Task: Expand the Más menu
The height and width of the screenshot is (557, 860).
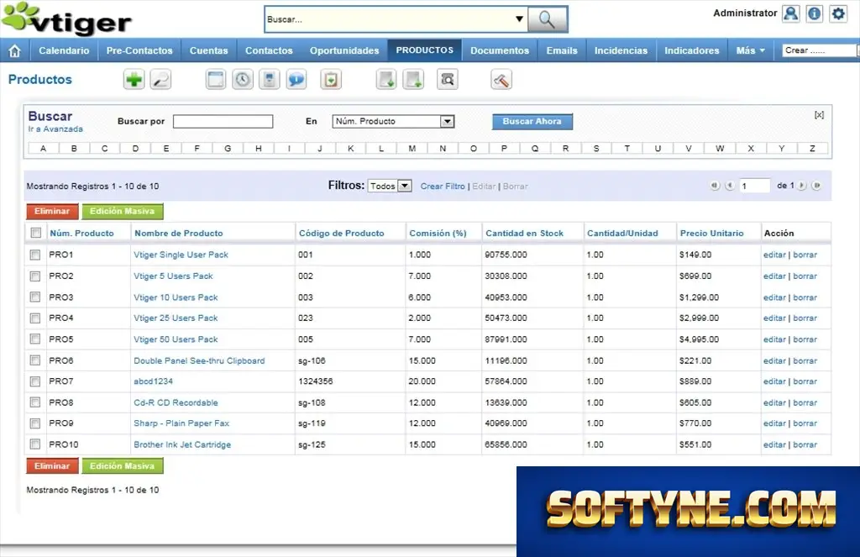Action: tap(750, 51)
